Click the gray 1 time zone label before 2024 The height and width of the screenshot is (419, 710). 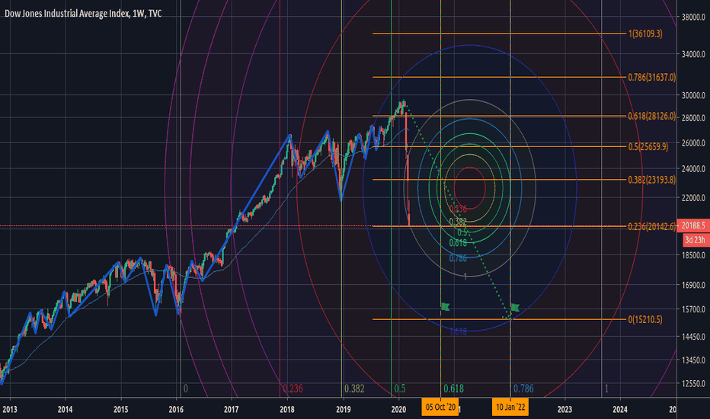click(x=606, y=389)
